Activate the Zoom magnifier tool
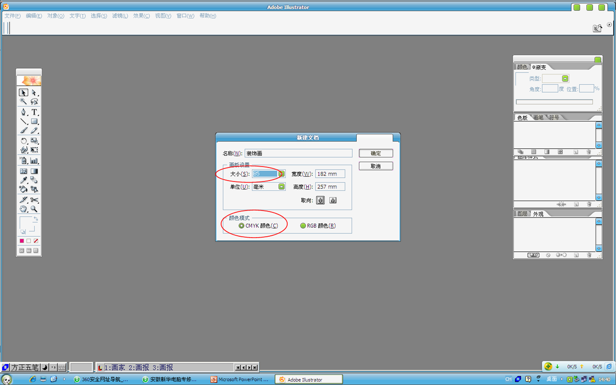Viewport: 616px width, 385px height. (34, 209)
